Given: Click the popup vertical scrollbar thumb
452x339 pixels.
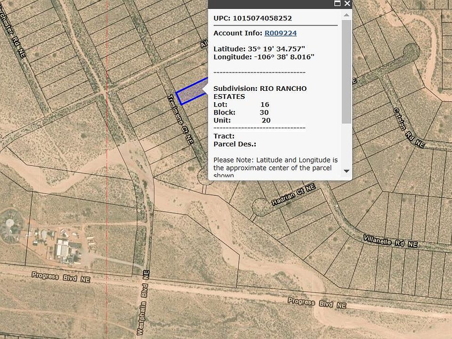Looking at the screenshot, I should [x=347, y=71].
